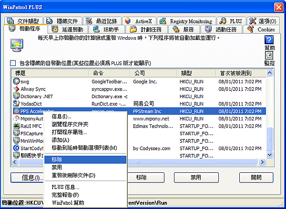Open 完整報告(F) from context menu
The image size is (286, 209).
[85, 195]
